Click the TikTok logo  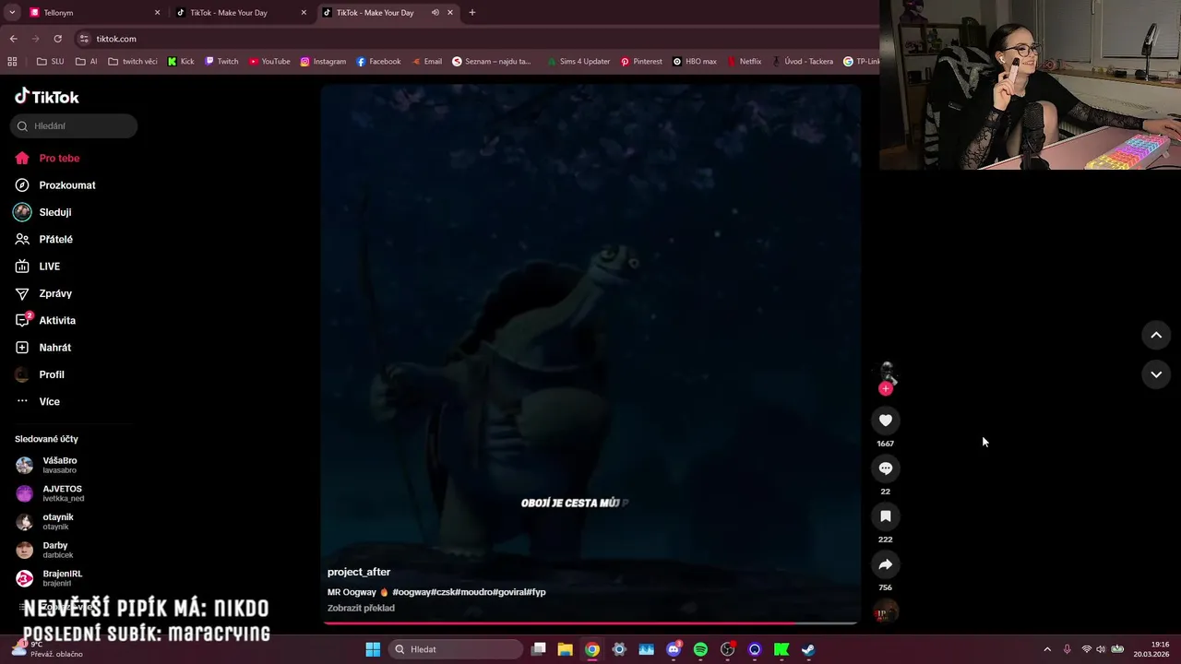(x=47, y=97)
